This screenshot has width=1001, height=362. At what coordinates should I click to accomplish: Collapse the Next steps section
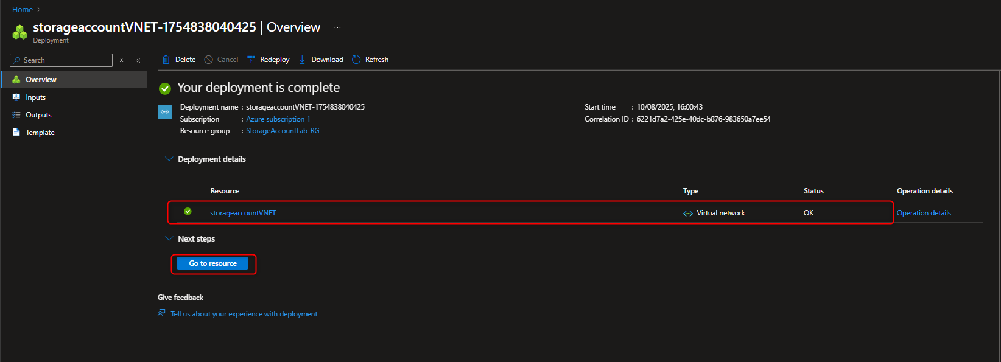(x=169, y=238)
